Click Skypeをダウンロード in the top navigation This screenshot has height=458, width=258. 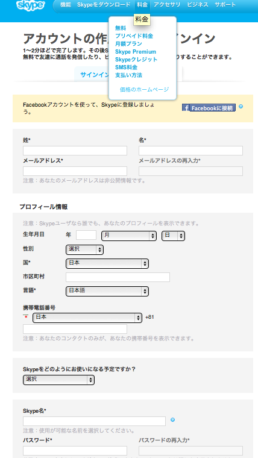pyautogui.click(x=104, y=5)
